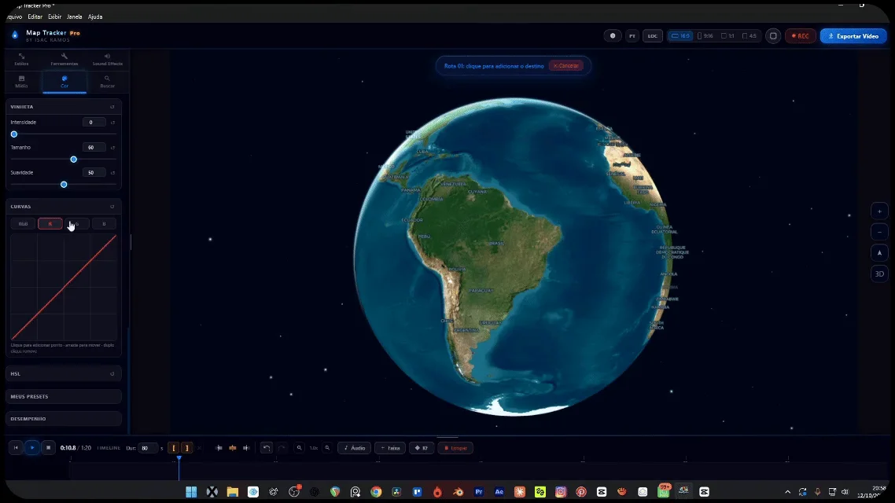
Task: Select the R curve channel
Action: click(x=50, y=223)
